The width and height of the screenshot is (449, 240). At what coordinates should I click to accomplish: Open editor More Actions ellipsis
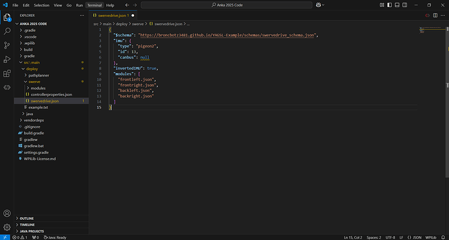pos(442,16)
